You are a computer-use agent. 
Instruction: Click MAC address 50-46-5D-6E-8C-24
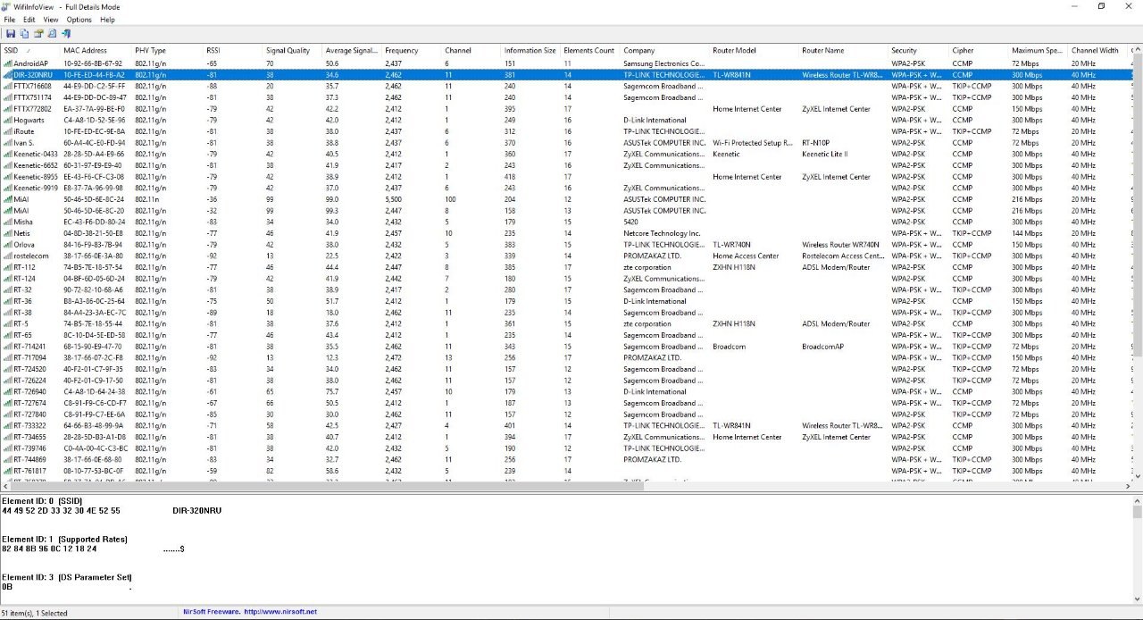click(x=94, y=199)
